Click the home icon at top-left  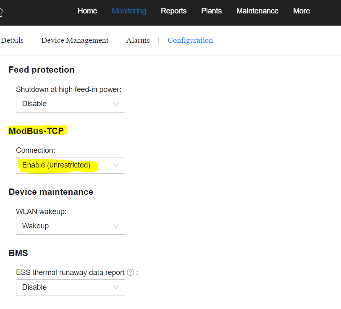(1, 12)
